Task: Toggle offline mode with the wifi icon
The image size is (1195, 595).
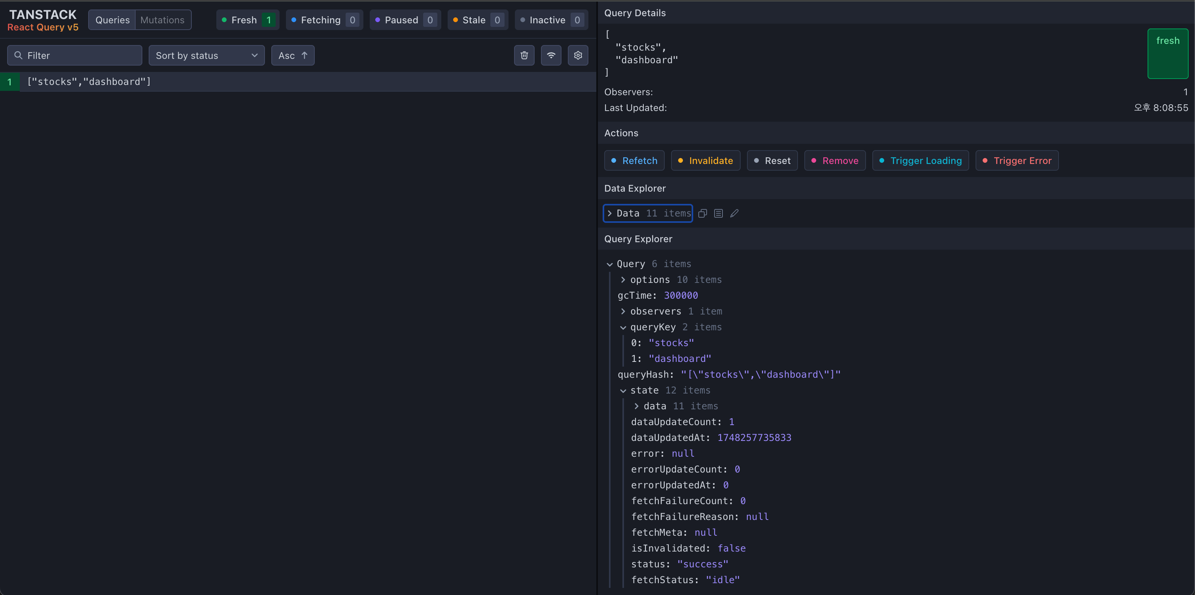Action: 551,55
